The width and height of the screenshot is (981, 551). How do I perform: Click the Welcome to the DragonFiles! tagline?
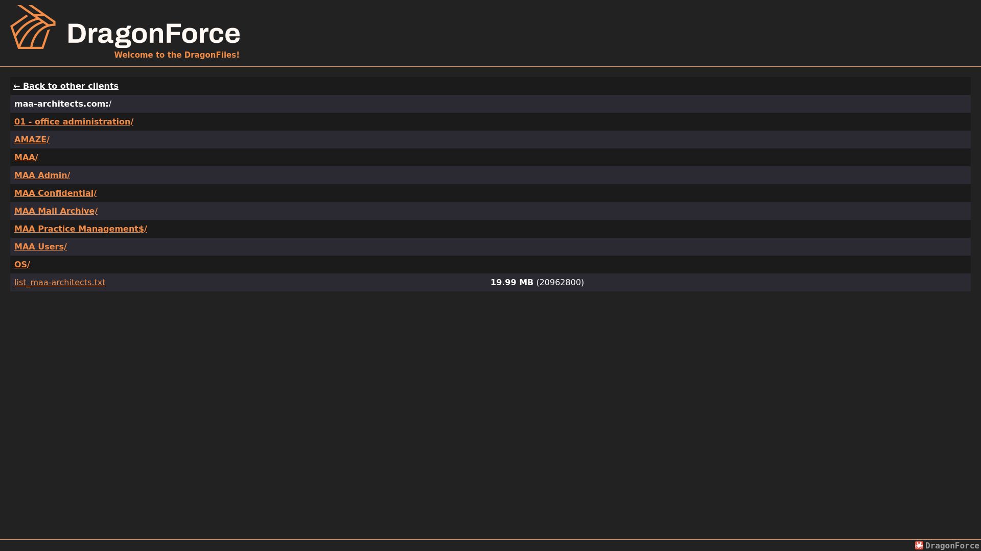click(x=177, y=55)
